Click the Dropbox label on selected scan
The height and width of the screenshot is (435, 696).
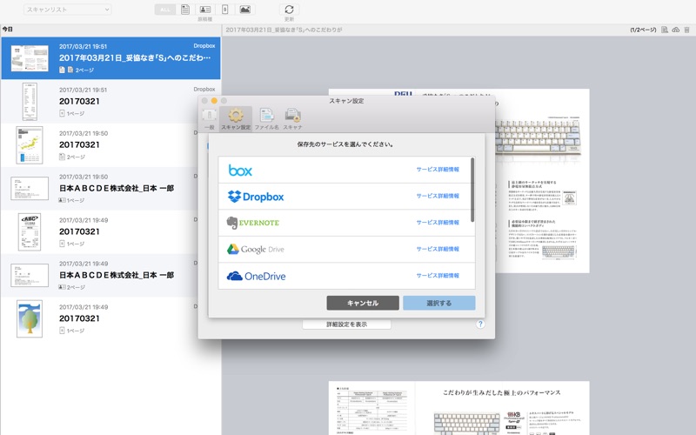click(204, 46)
